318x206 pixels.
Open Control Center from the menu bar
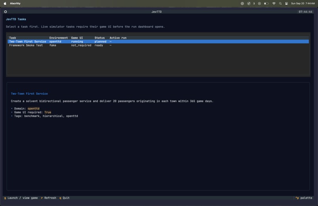[x=286, y=4]
